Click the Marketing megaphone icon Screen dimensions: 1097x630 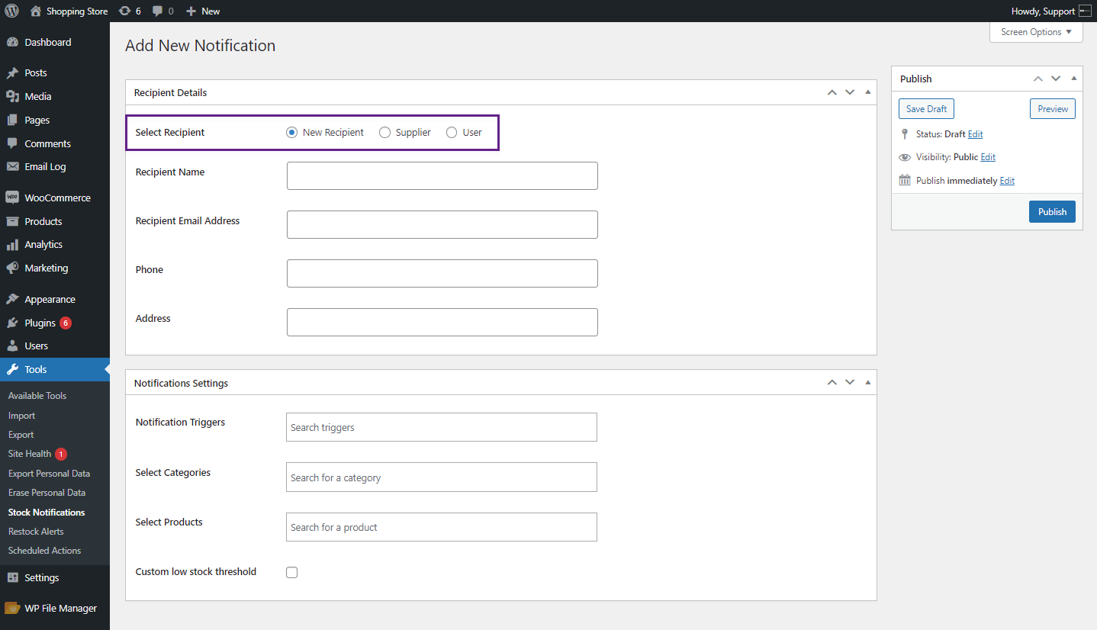click(x=12, y=268)
